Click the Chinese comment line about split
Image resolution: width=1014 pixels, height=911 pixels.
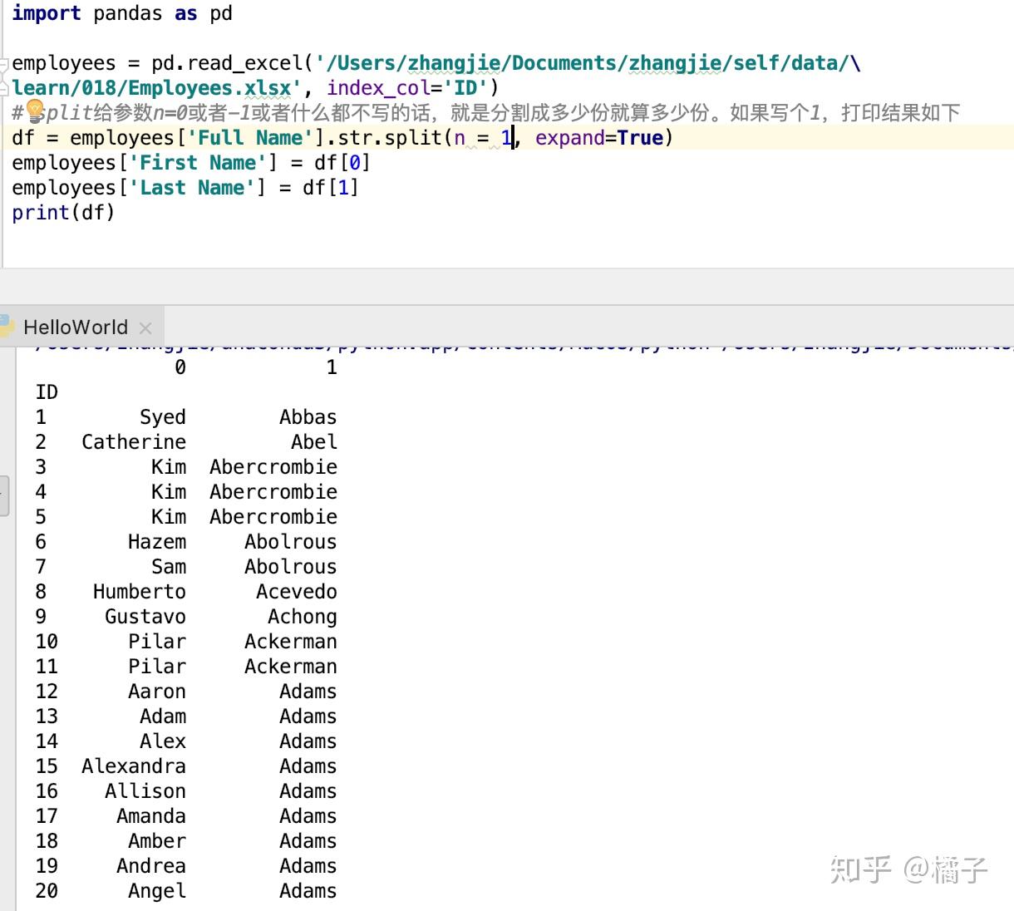pos(486,112)
